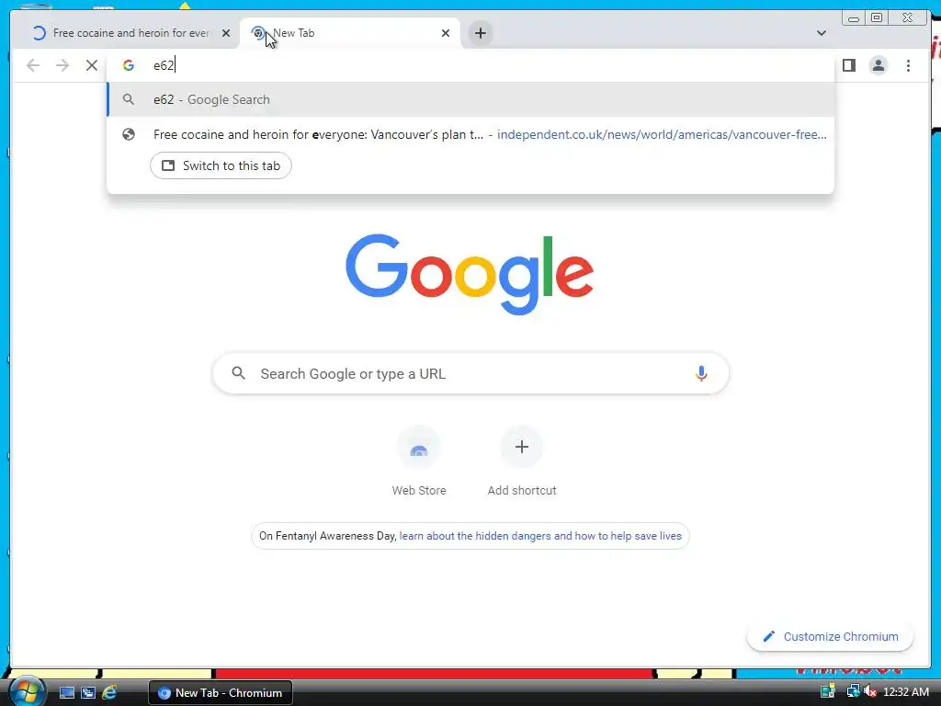Viewport: 941px width, 706px height.
Task: Select the e62 Google Search suggestion
Action: (470, 99)
